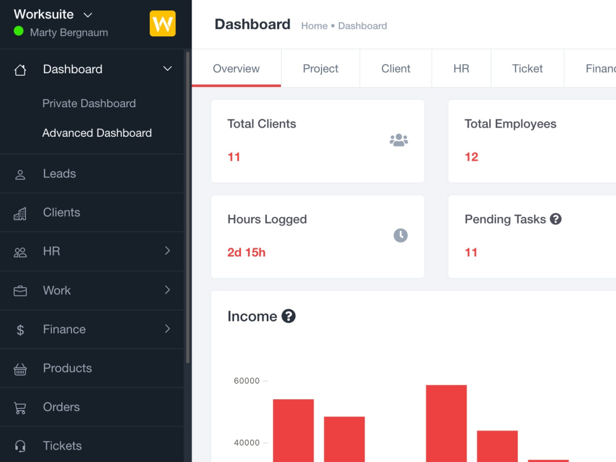Click the Total Clients group icon
The width and height of the screenshot is (616, 462).
(x=399, y=140)
